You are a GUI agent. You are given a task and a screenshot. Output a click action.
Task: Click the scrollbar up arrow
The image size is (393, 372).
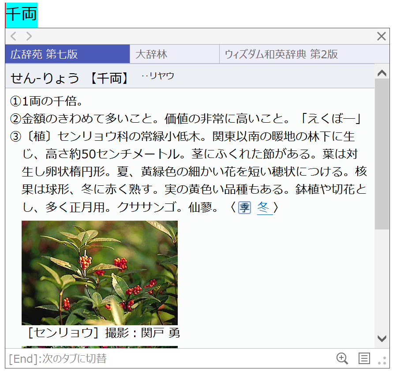coord(383,73)
